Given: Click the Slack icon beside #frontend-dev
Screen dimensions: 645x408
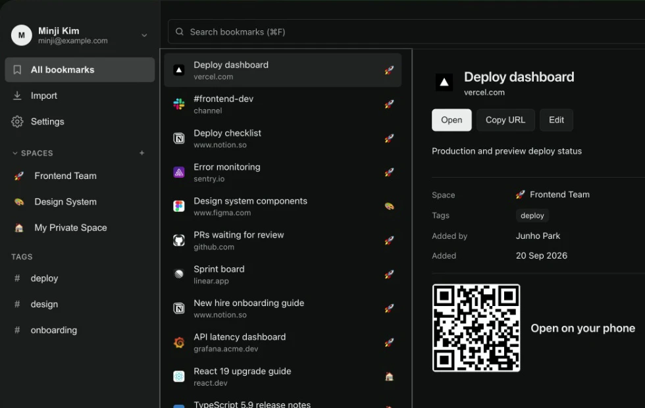Looking at the screenshot, I should [x=179, y=104].
